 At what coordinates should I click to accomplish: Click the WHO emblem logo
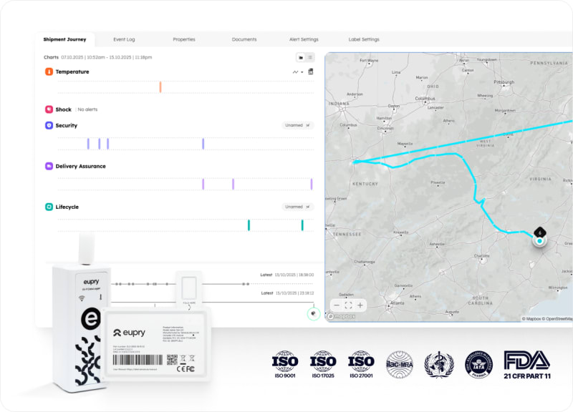439,364
